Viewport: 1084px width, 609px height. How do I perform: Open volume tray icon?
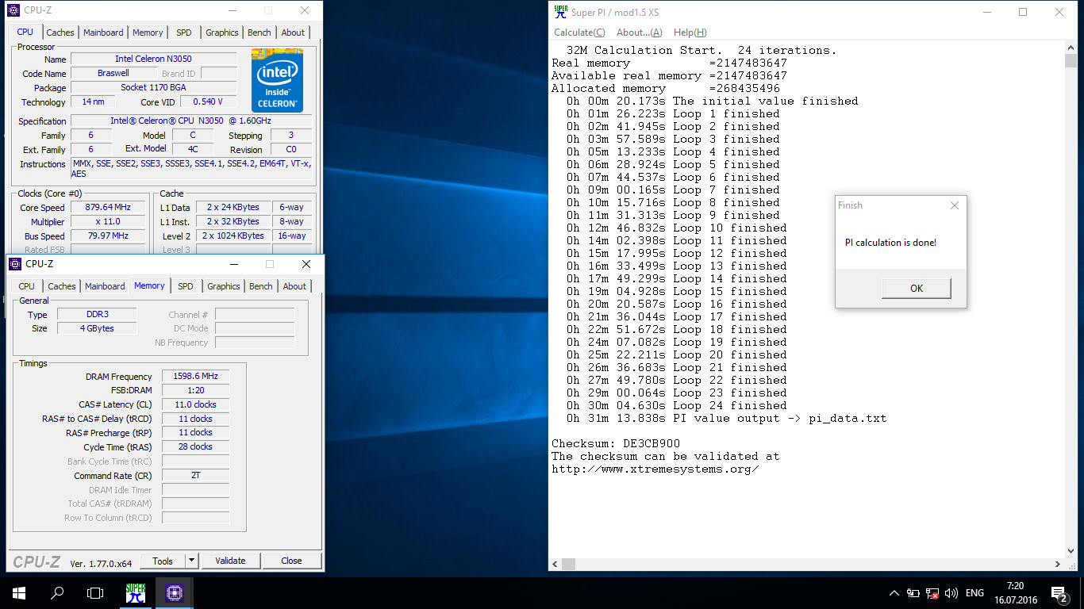tap(951, 592)
